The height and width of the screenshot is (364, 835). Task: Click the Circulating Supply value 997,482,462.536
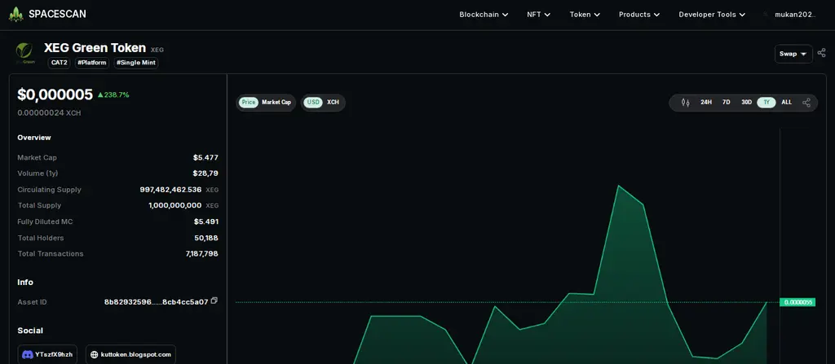point(170,190)
